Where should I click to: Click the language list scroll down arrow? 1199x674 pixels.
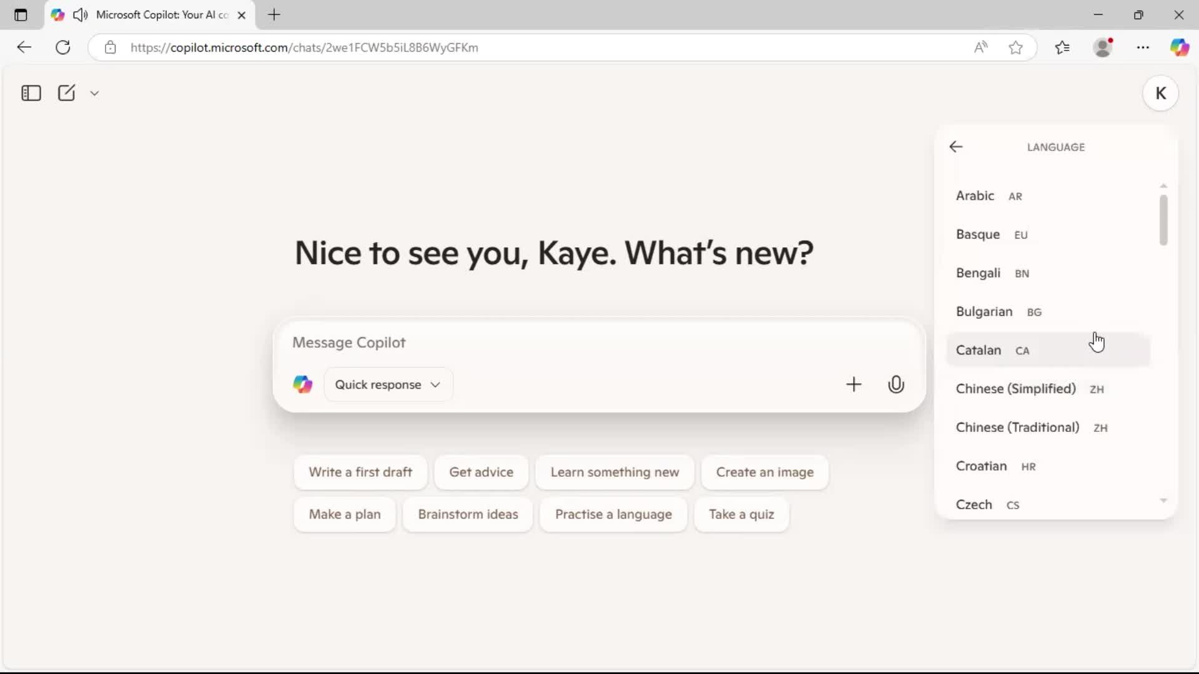1163,501
